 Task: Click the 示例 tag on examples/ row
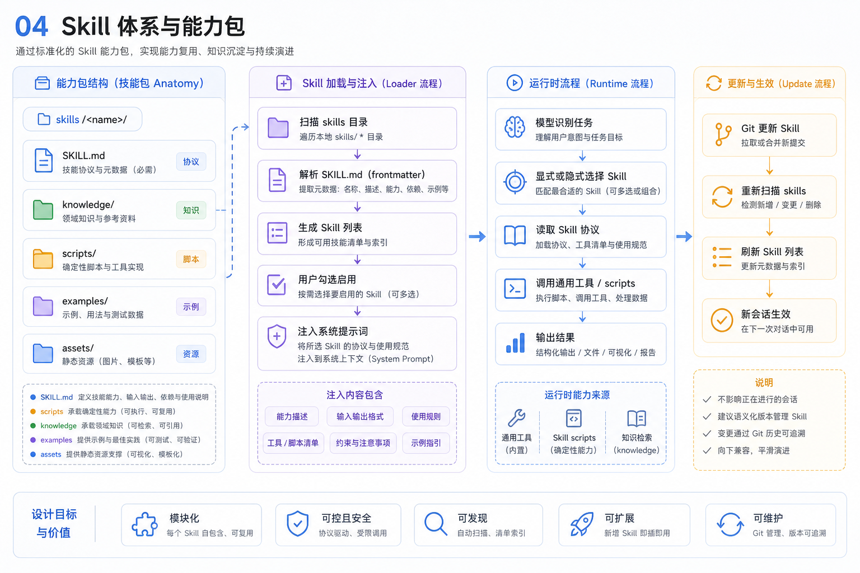tap(191, 307)
